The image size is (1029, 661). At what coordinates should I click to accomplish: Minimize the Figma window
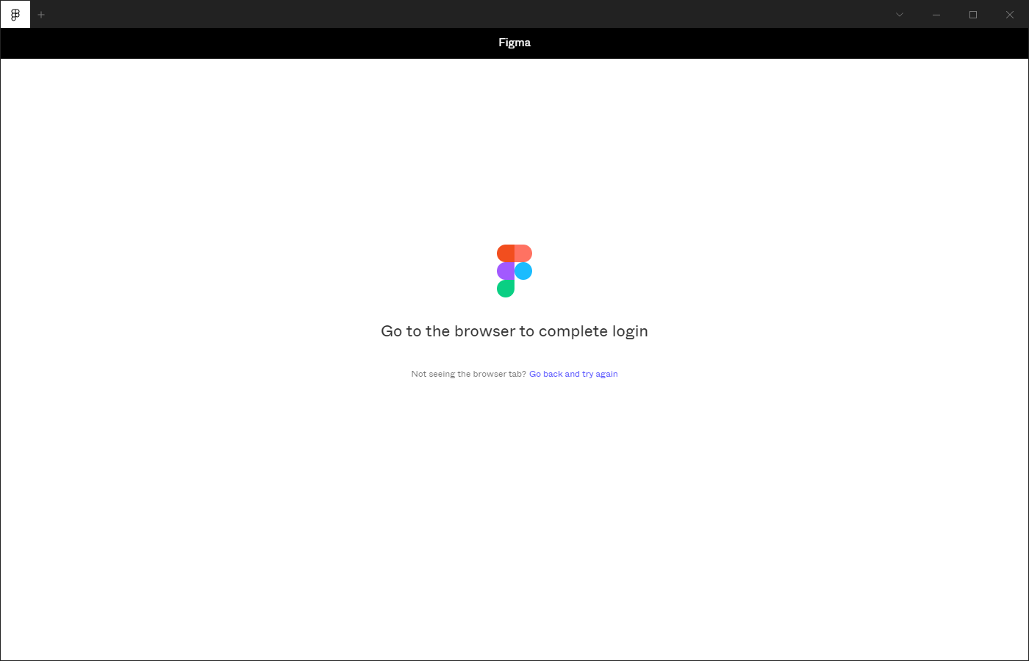(936, 15)
